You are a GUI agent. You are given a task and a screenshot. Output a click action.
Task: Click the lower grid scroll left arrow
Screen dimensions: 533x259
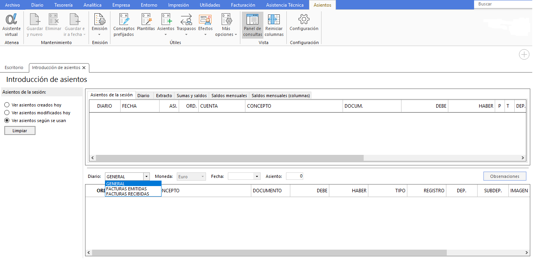(x=89, y=253)
